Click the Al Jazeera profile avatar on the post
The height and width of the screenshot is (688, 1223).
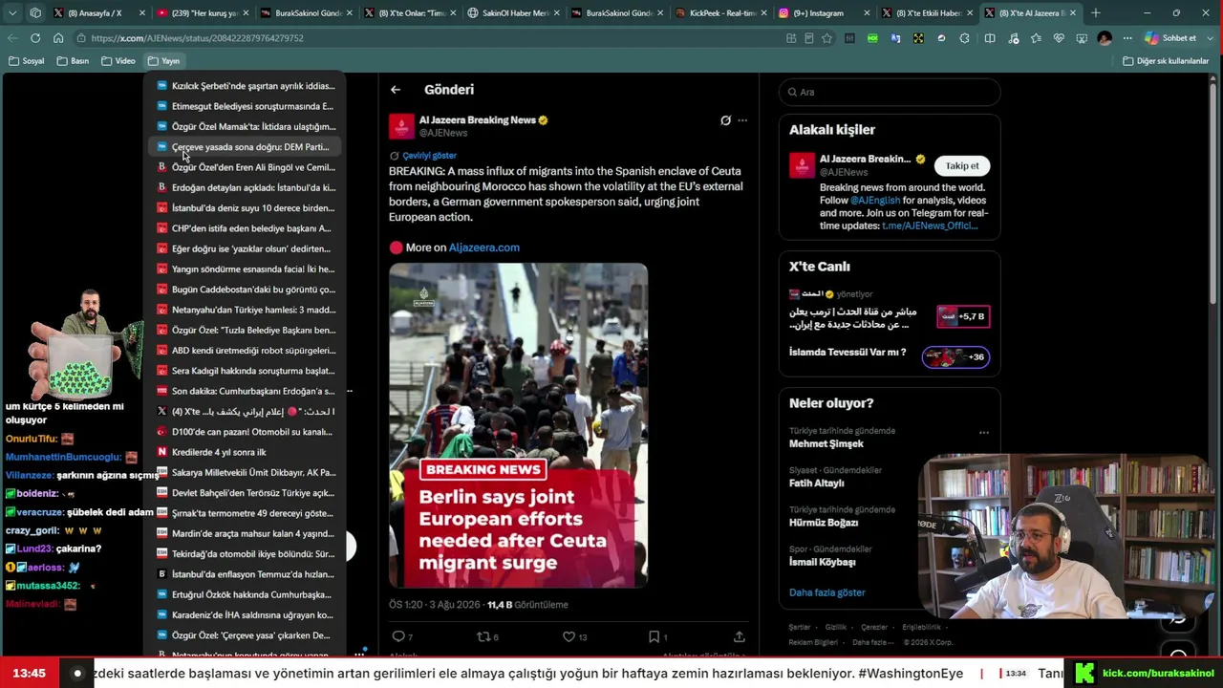pos(401,126)
